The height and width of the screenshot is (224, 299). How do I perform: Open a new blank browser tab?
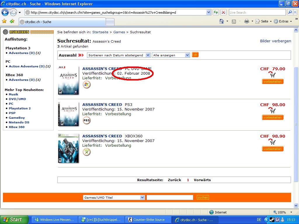click(110, 22)
